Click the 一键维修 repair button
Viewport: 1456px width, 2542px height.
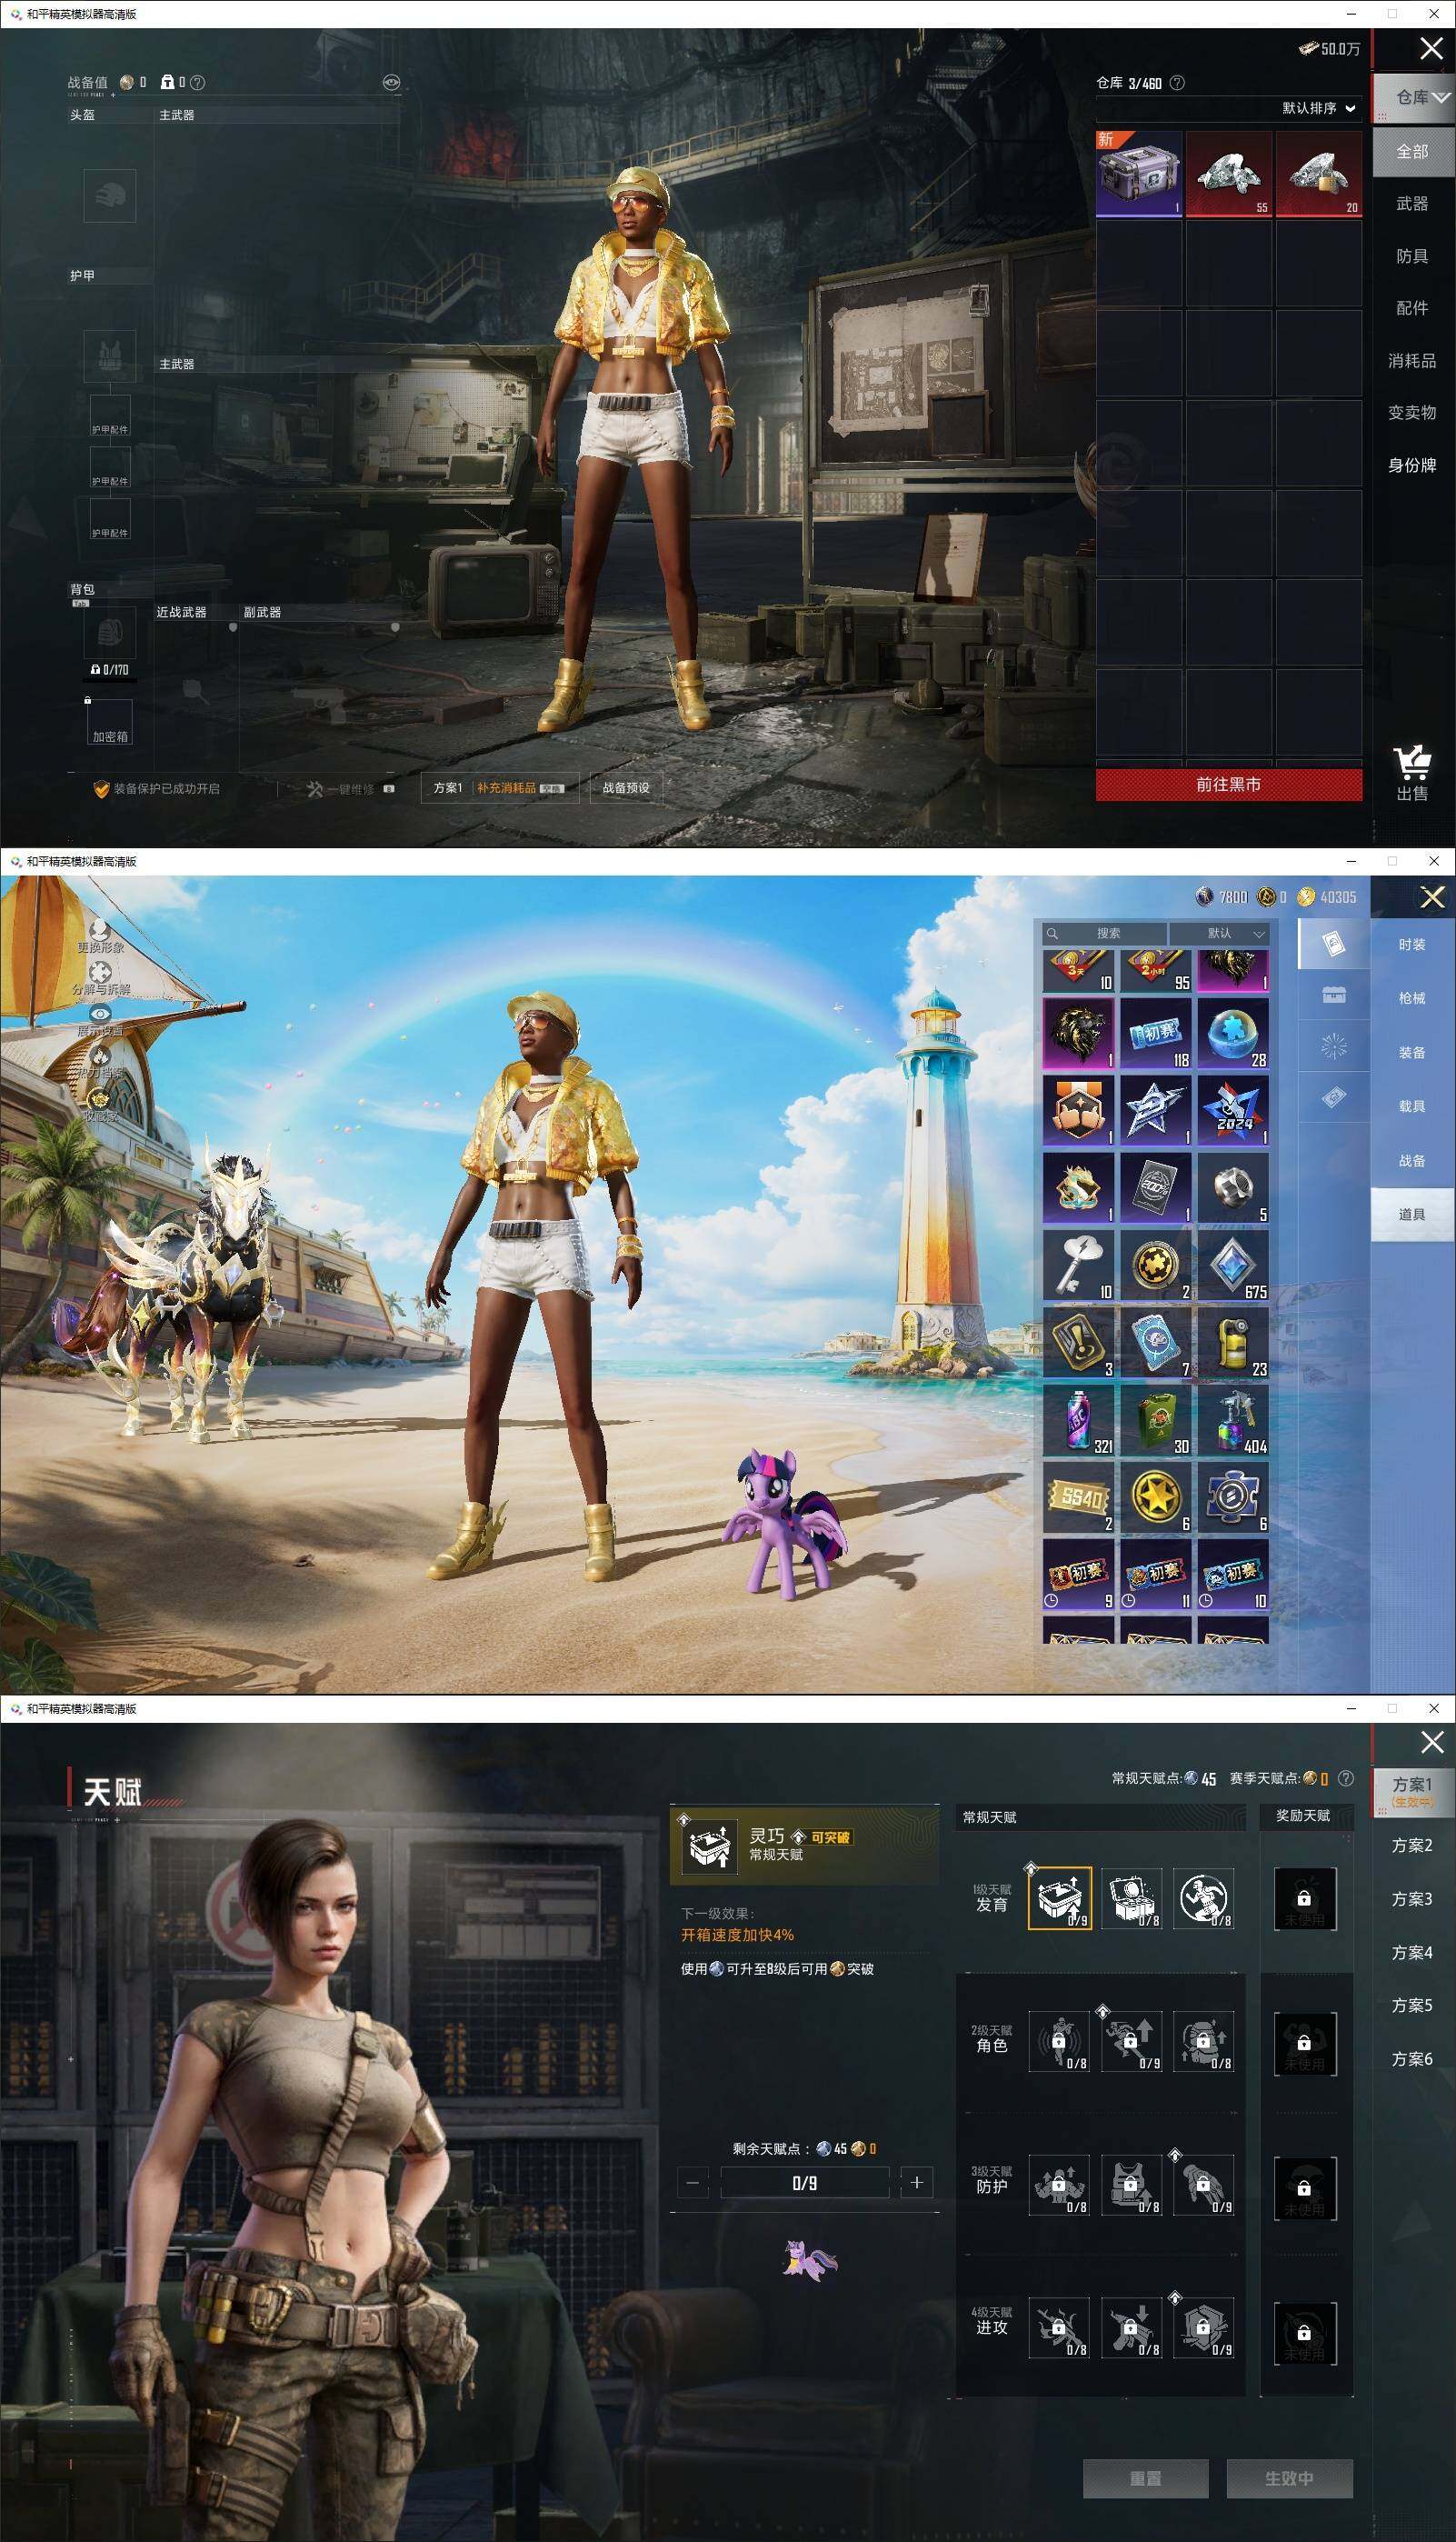pyautogui.click(x=350, y=789)
